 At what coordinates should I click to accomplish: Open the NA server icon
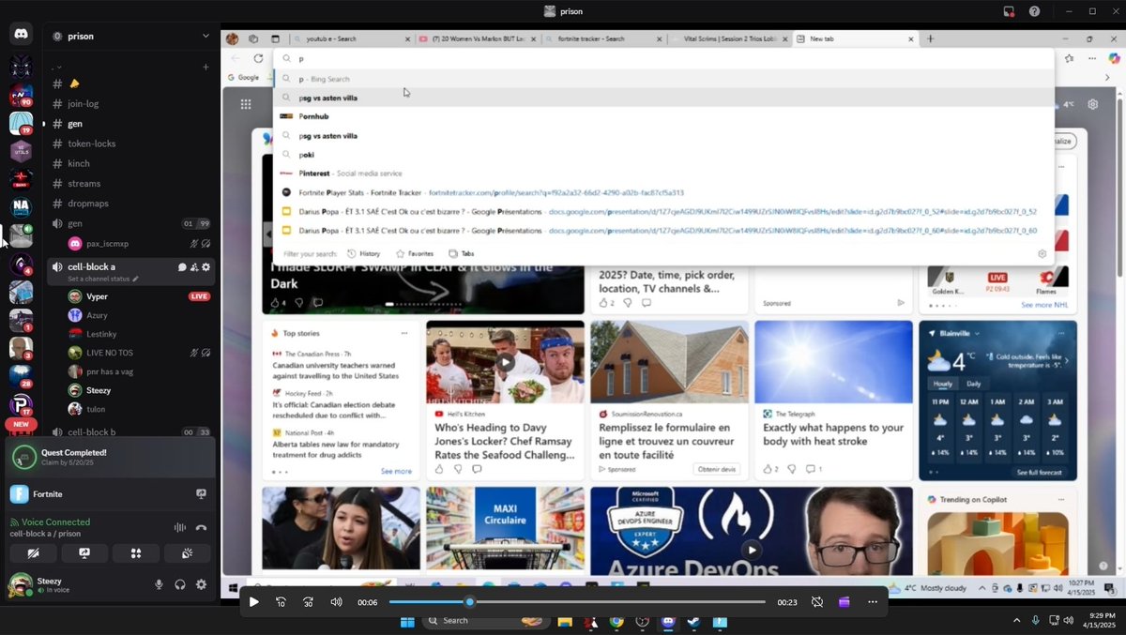coord(21,207)
